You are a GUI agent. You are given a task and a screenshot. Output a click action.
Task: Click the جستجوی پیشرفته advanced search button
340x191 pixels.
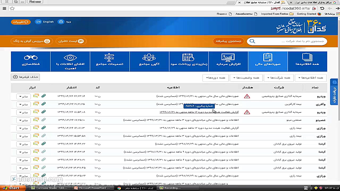point(228,41)
